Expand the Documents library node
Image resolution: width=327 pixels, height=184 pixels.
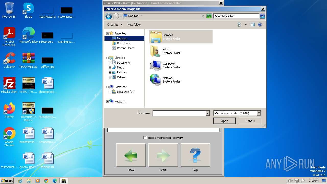110,63
